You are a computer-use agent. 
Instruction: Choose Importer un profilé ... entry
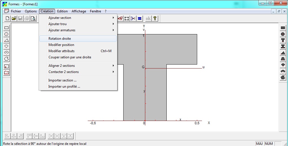coord(78,87)
